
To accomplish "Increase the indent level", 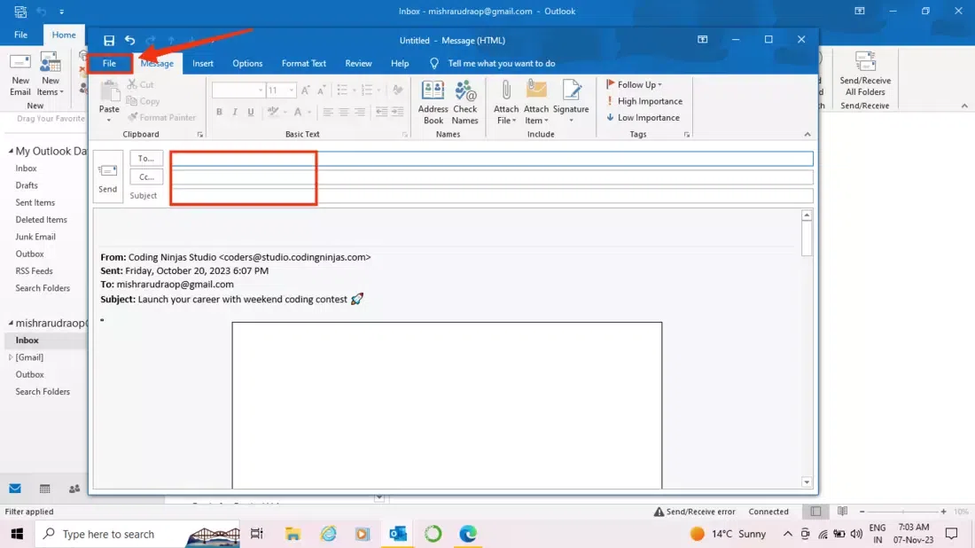I will pos(398,112).
